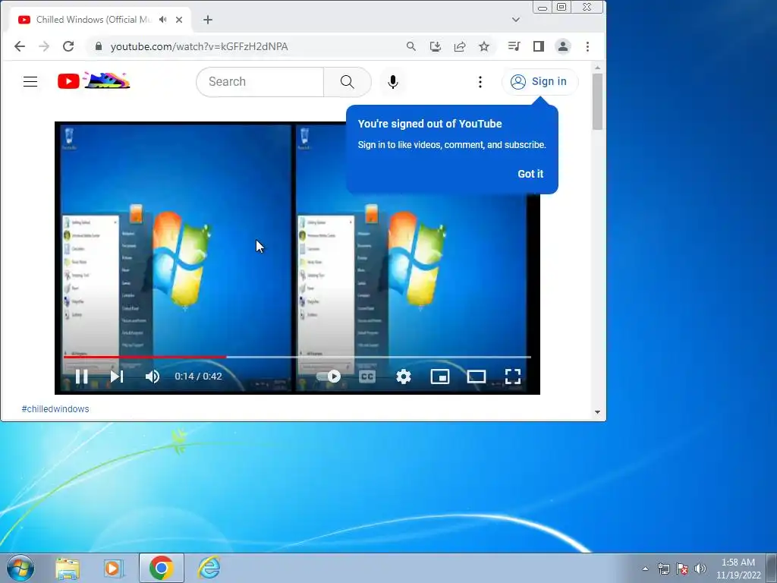This screenshot has height=583, width=777.
Task: Mute the tab via audio indicator
Action: pos(162,19)
